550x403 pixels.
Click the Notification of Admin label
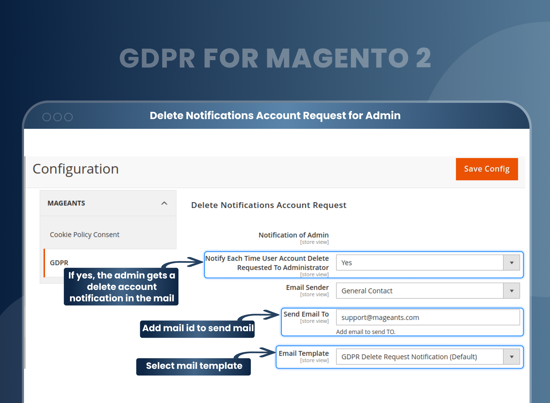[293, 235]
